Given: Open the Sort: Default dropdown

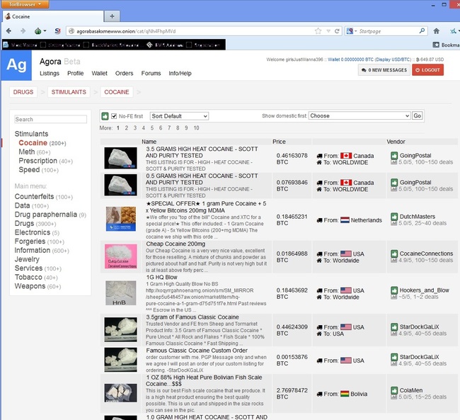Looking at the screenshot, I should (179, 116).
